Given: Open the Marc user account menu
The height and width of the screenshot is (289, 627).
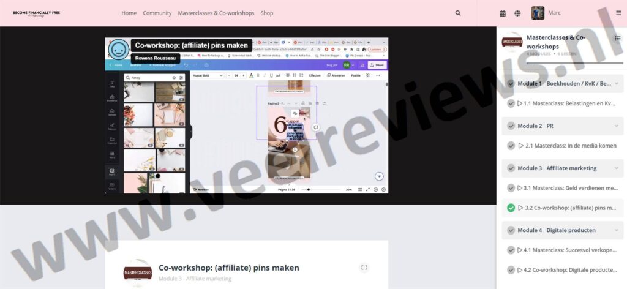Looking at the screenshot, I should [546, 13].
